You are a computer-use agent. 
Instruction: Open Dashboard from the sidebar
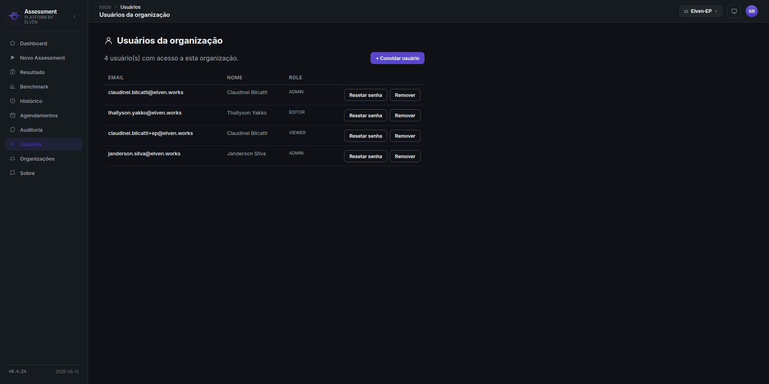pos(44,43)
